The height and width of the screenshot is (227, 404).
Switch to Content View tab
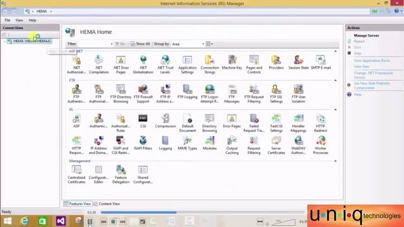click(x=107, y=204)
